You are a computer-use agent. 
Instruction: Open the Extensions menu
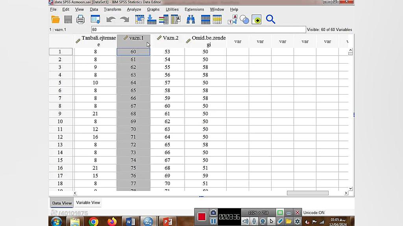click(x=194, y=9)
